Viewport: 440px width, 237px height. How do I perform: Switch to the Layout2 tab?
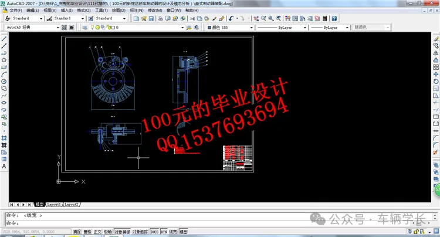[71, 205]
